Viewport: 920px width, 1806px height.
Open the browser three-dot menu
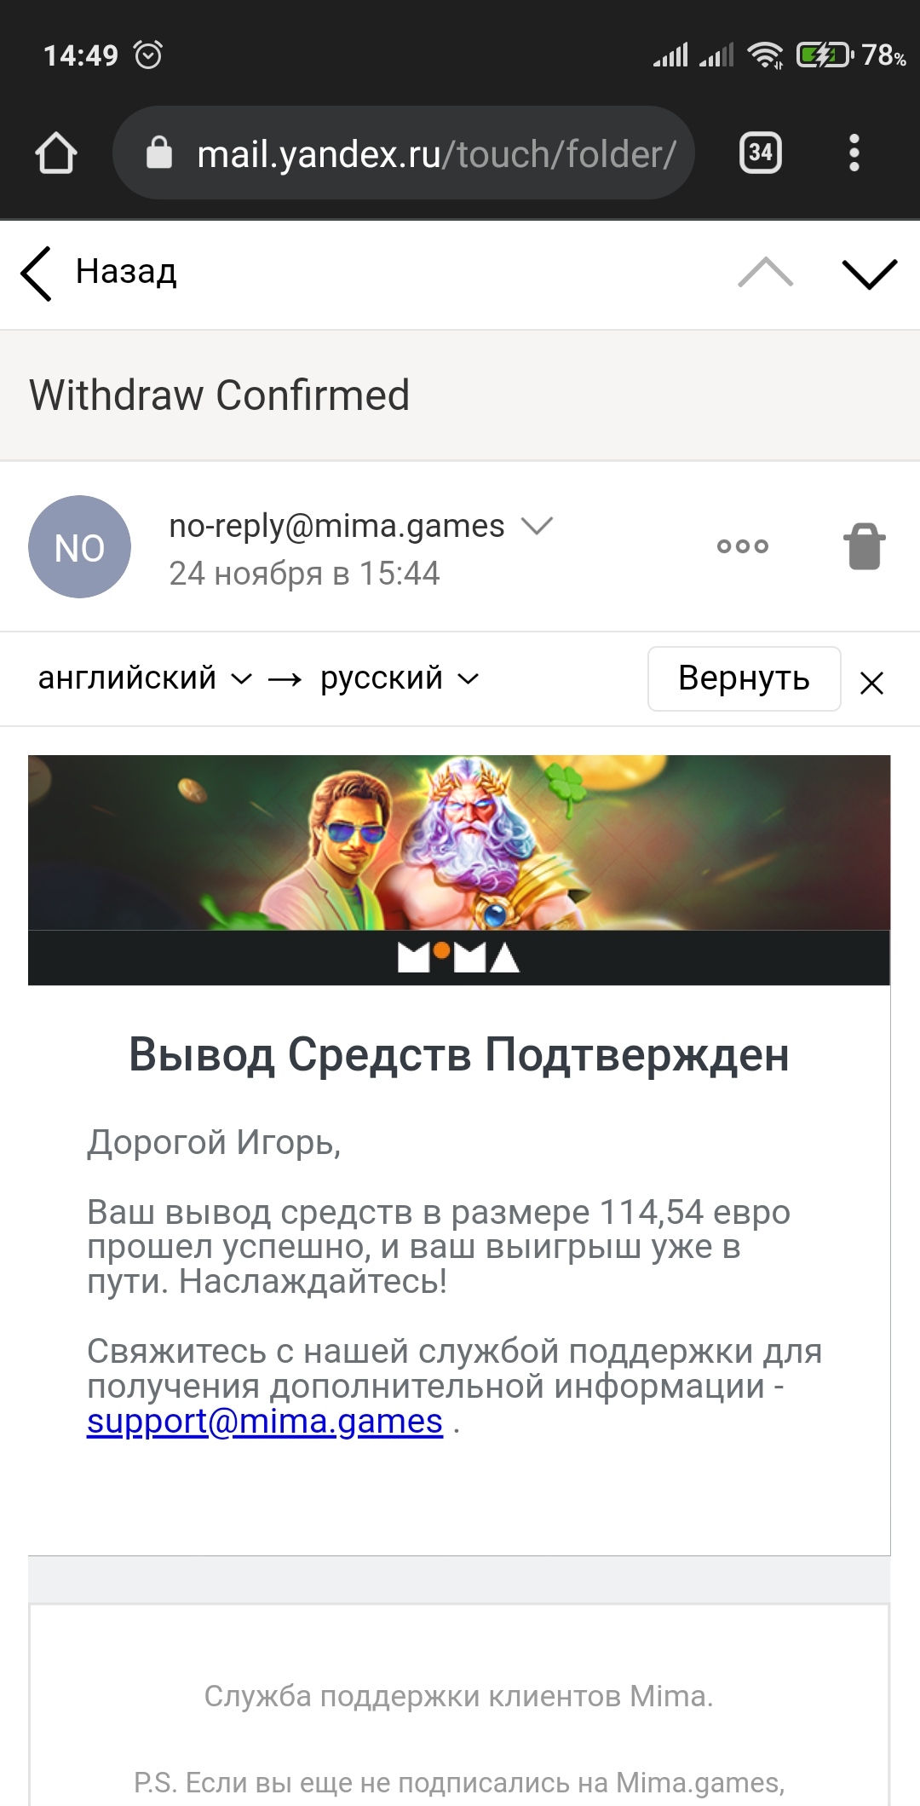(x=854, y=153)
